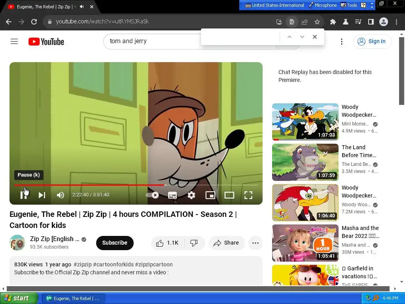Reload the page

pos(34,22)
